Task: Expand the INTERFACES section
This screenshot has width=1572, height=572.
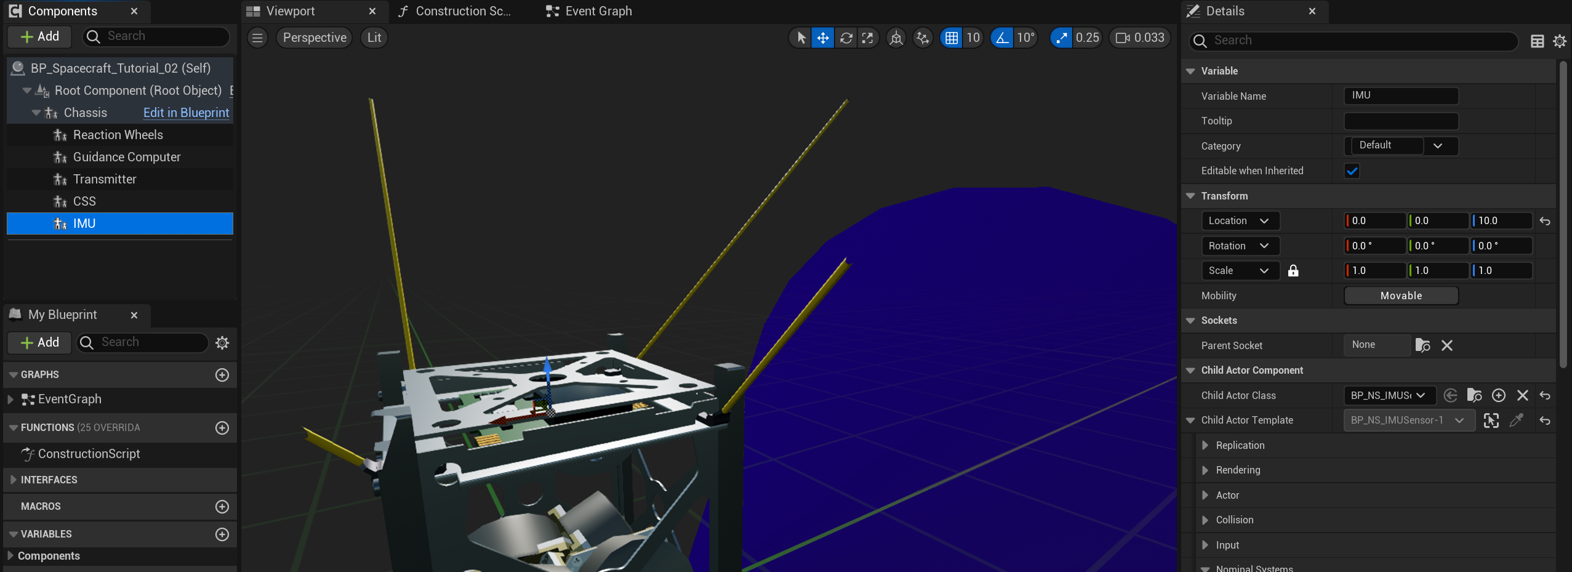Action: pos(13,480)
